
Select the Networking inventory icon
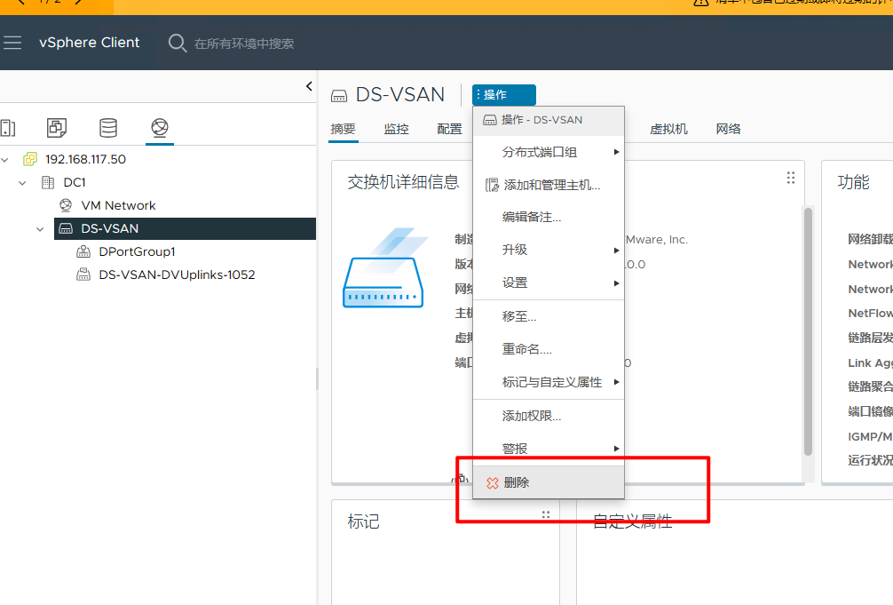(160, 128)
